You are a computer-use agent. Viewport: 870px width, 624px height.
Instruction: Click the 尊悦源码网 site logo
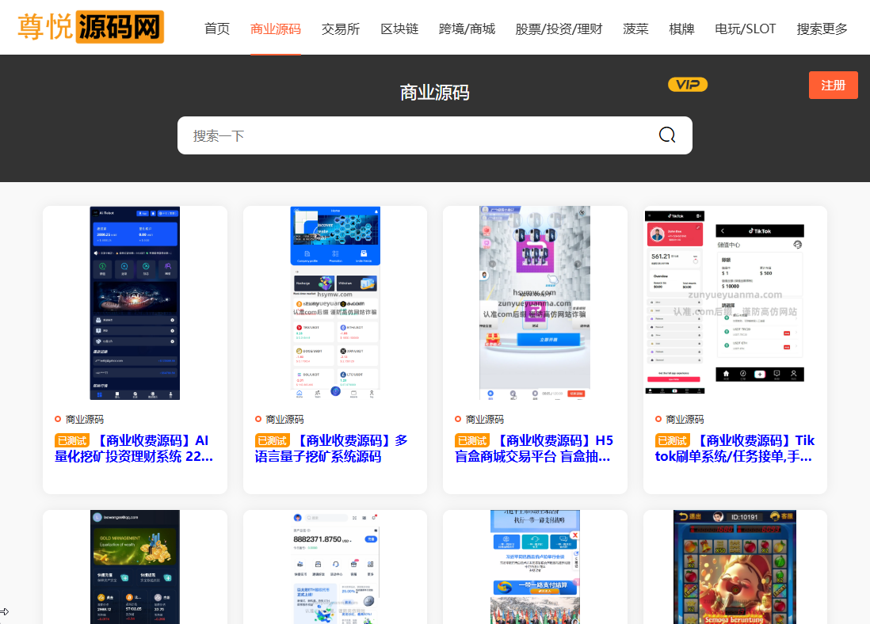[91, 27]
